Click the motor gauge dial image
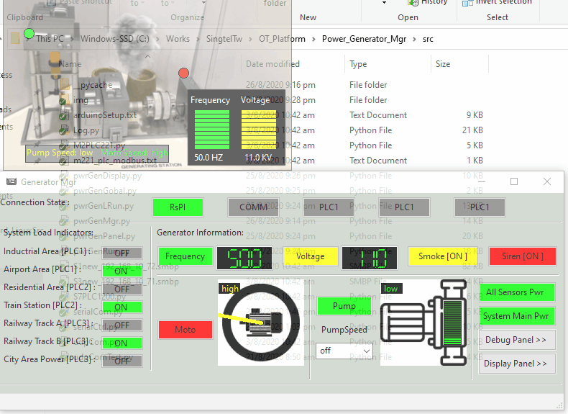The width and height of the screenshot is (568, 414). (261, 323)
